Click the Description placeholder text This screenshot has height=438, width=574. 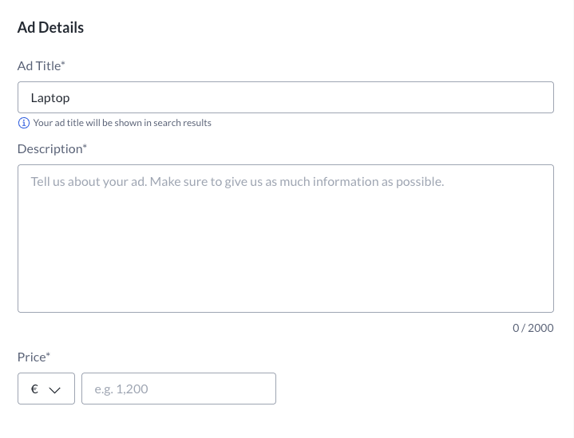click(x=237, y=181)
